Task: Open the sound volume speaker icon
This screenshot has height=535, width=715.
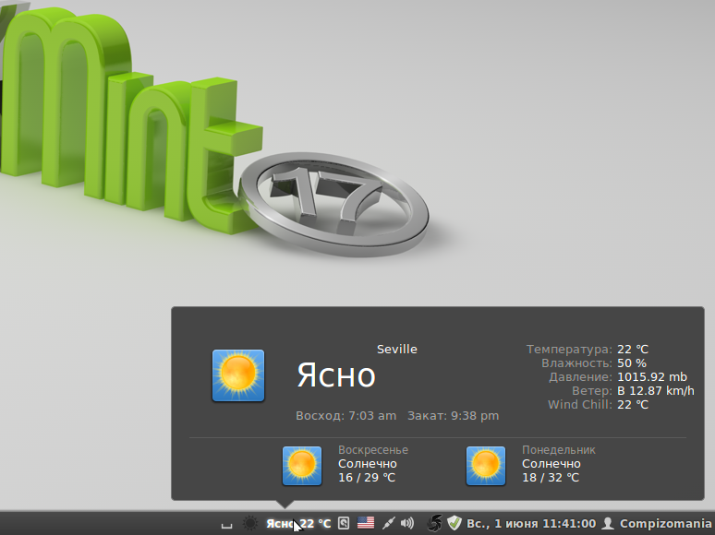Action: click(x=407, y=523)
